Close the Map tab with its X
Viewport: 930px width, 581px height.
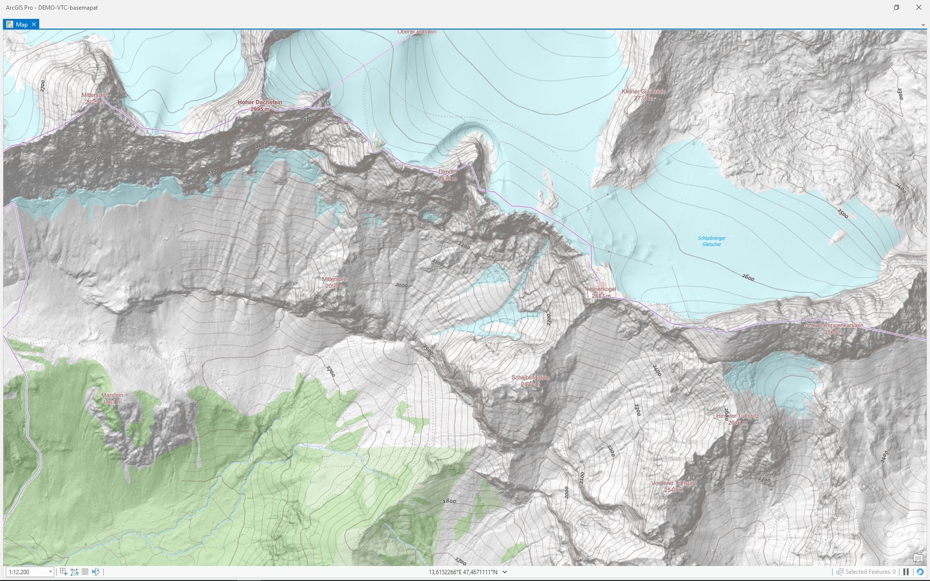[34, 24]
